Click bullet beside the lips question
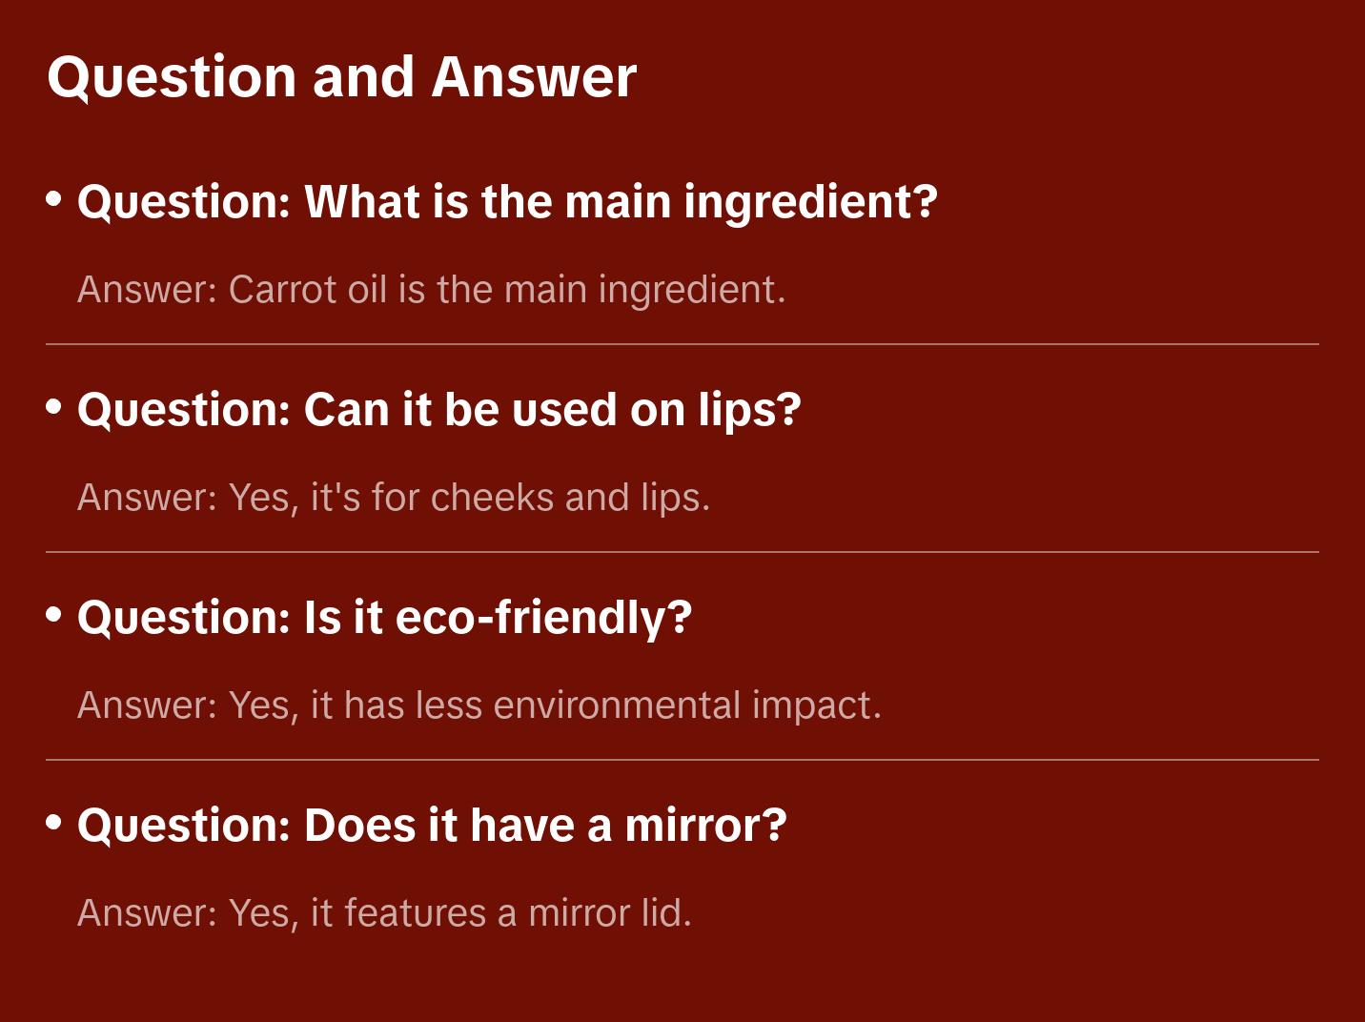 point(54,407)
